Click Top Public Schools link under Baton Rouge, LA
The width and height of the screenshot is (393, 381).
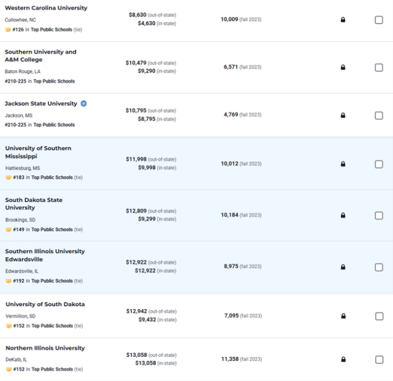coord(54,82)
